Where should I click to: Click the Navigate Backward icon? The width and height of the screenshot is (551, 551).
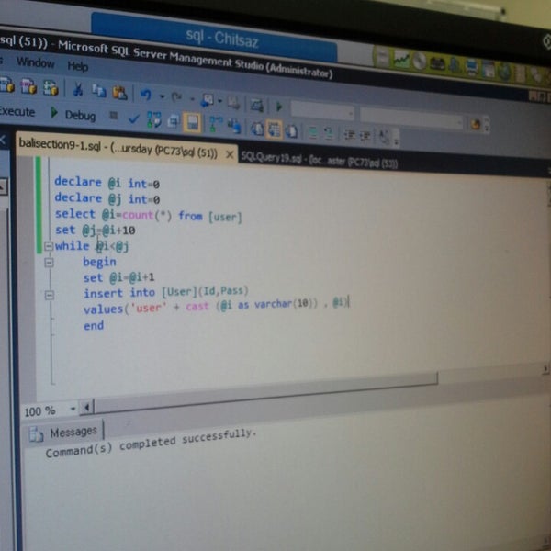(207, 100)
